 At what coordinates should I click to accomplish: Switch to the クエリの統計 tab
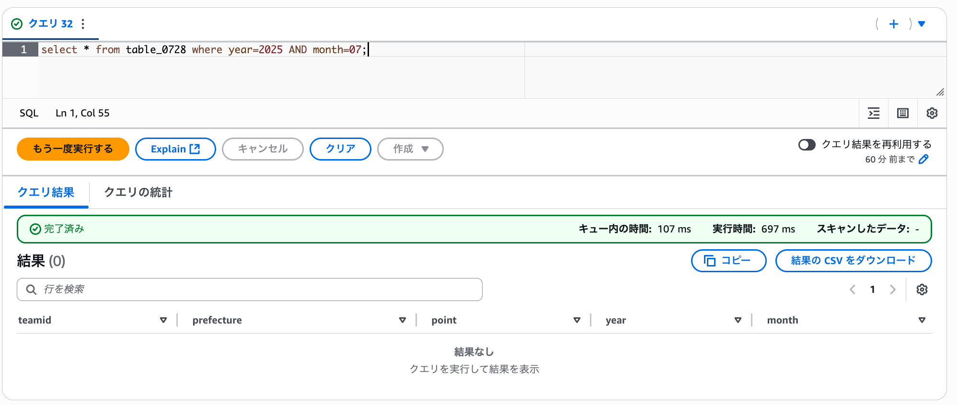pos(138,192)
